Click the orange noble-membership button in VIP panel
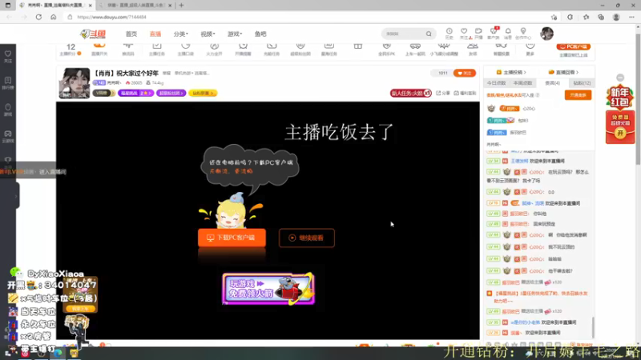641x360 pixels. pyautogui.click(x=578, y=95)
